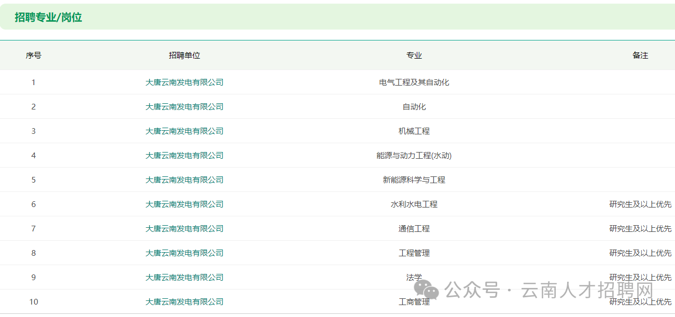
Task: Select the 工商管理 major cell
Action: click(414, 301)
